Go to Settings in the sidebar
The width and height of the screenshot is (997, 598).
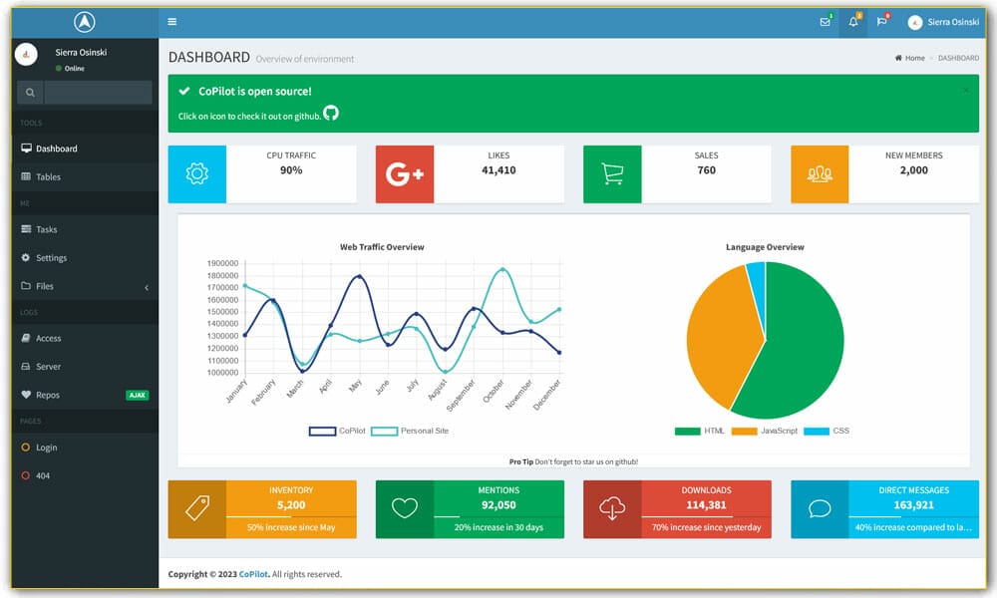(51, 258)
